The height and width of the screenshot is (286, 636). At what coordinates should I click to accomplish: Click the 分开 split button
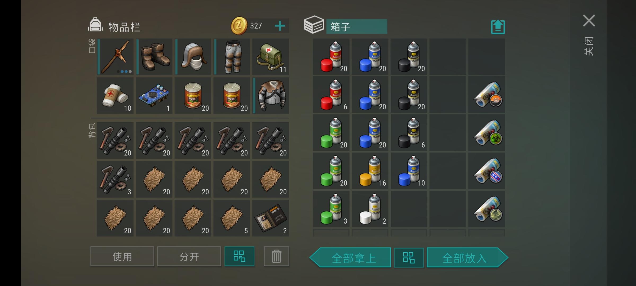pos(189,256)
